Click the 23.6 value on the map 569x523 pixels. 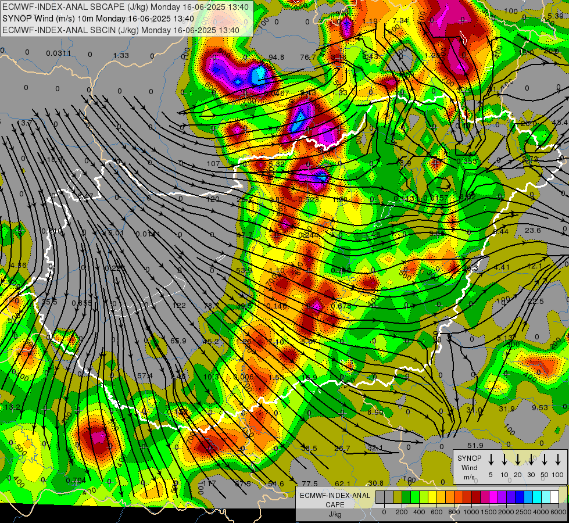click(533, 231)
